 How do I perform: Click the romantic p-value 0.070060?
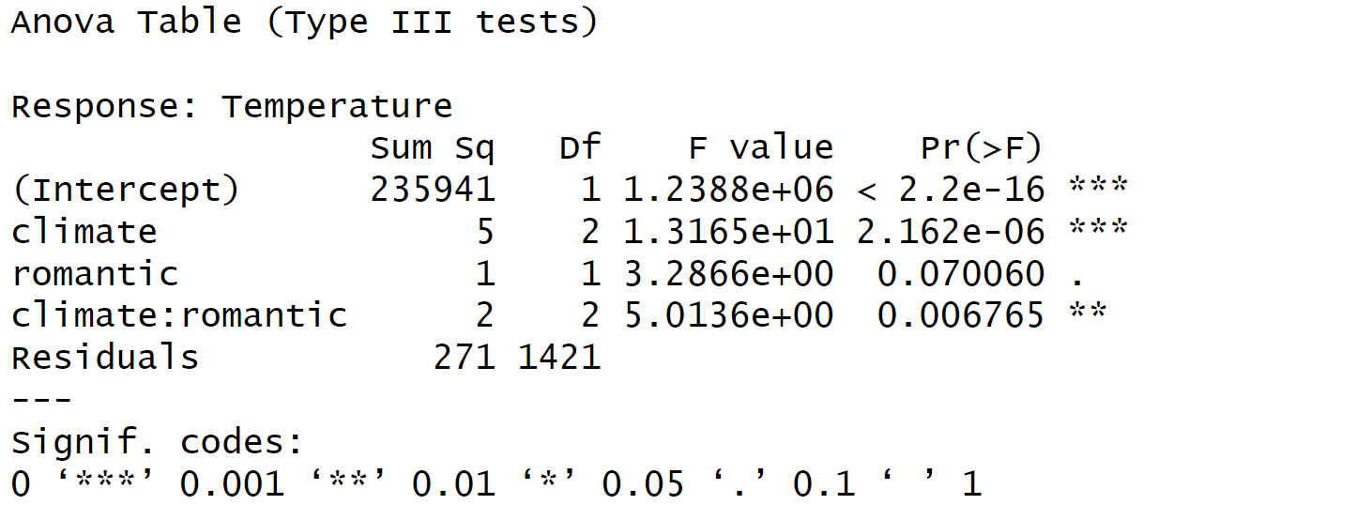[960, 274]
